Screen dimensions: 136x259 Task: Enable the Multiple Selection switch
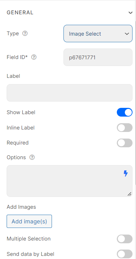click(124, 239)
